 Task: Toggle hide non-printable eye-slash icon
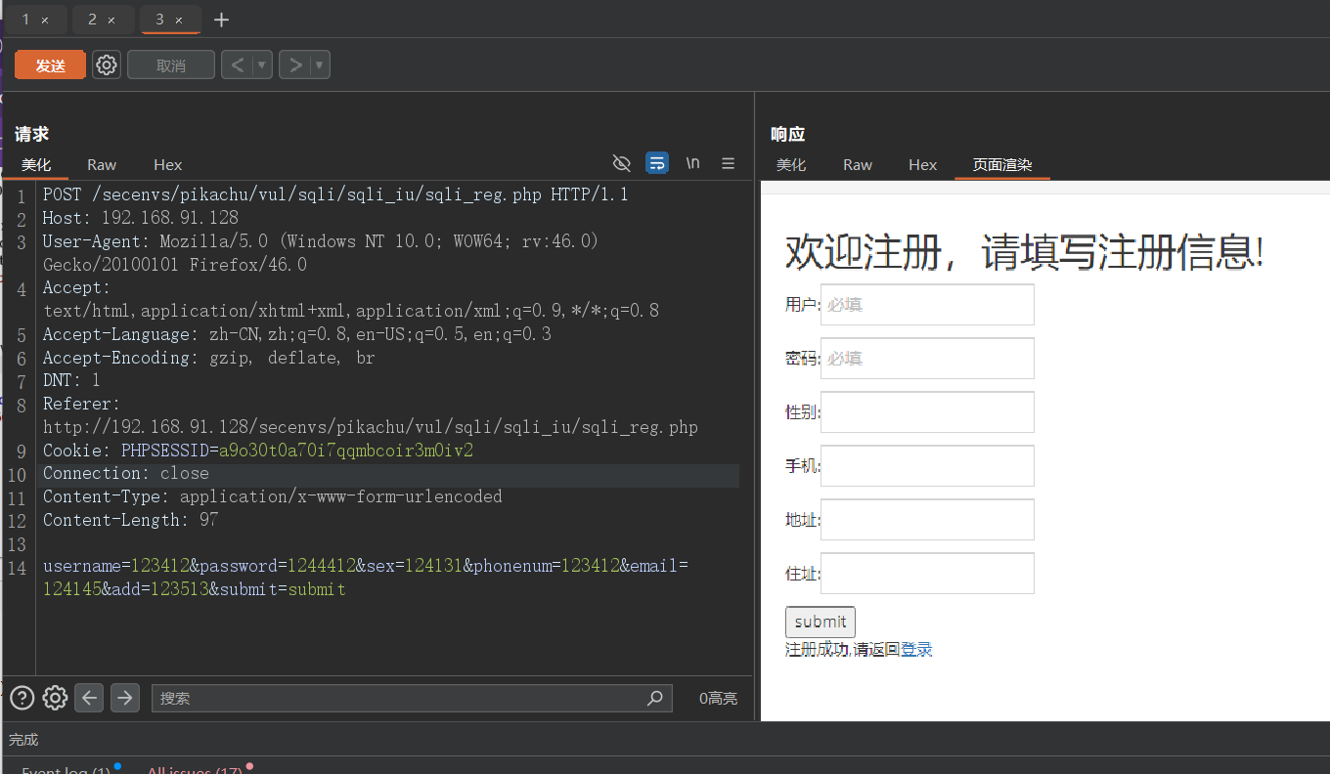621,163
